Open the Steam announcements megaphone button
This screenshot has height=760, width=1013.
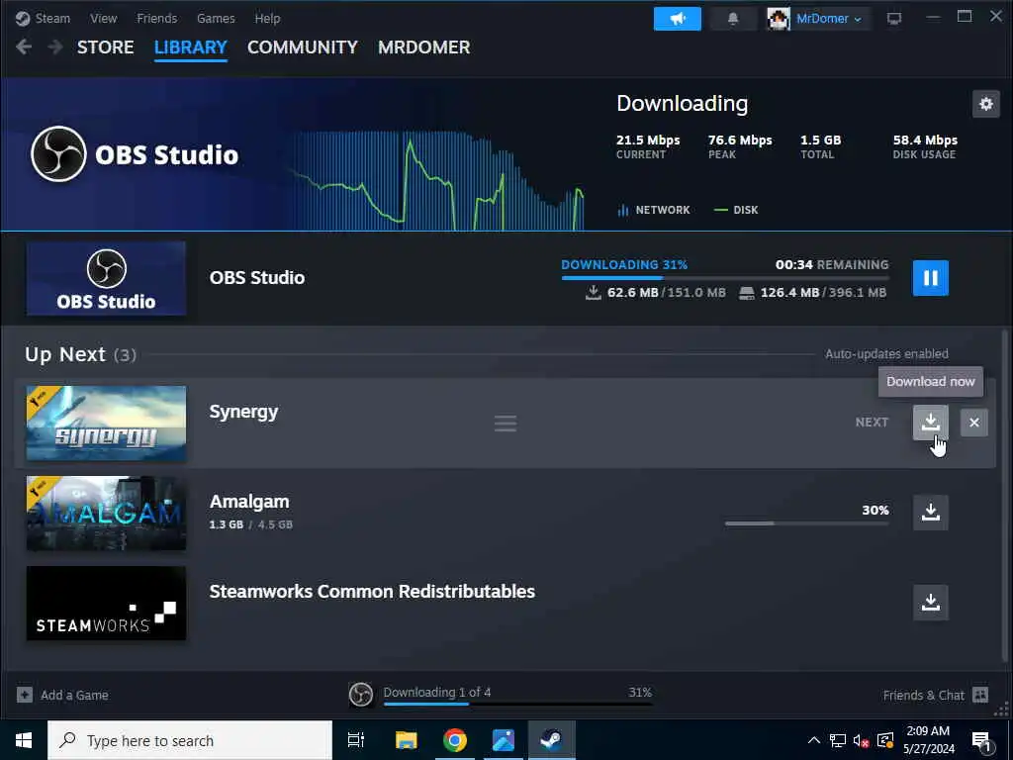(677, 19)
